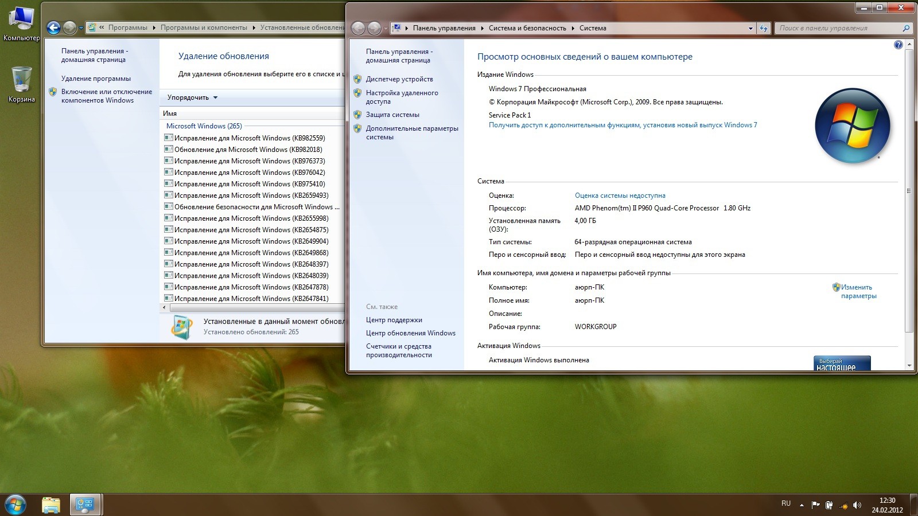Image resolution: width=918 pixels, height=516 pixels.
Task: Open the volume speaker tray icon
Action: click(x=857, y=505)
